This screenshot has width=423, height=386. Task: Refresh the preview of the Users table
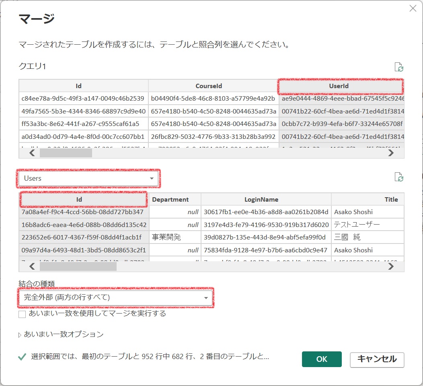pyautogui.click(x=399, y=178)
